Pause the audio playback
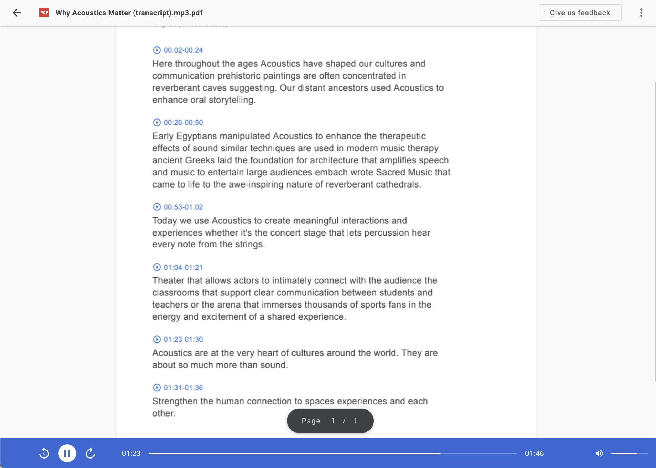Viewport: 656px width, 468px height. (x=67, y=453)
